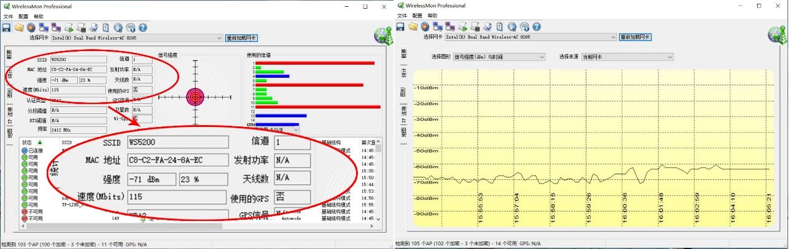Click the save floppy icon in left window

7,27
